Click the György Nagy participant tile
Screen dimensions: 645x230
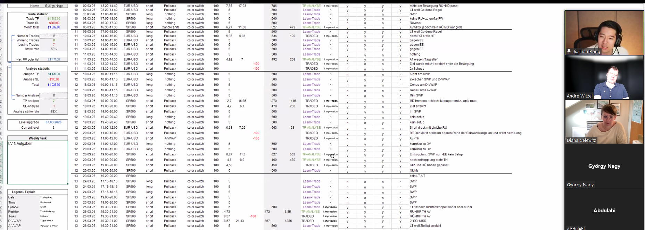pos(604,167)
